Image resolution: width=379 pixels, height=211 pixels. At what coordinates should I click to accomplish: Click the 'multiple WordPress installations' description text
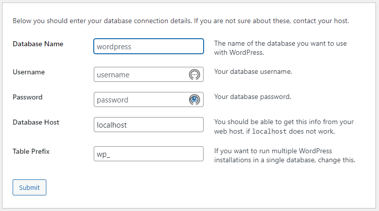coord(285,155)
